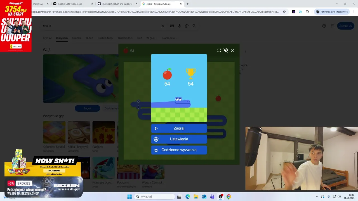Screen dimensions: 358x201
Task: Open Codzienne wyzwanie daily challenge
Action: pyautogui.click(x=179, y=150)
